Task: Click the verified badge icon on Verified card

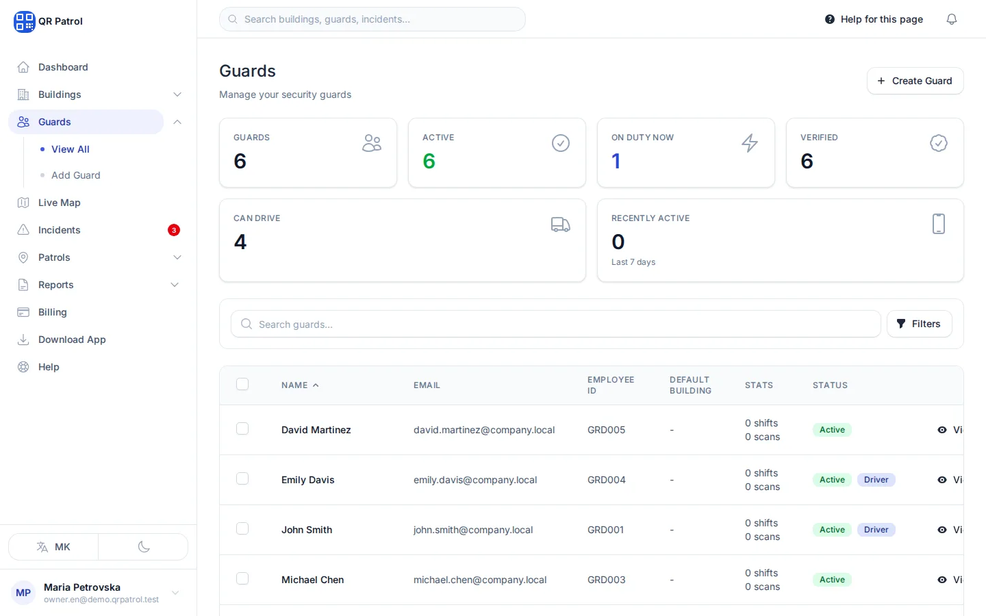Action: tap(939, 143)
